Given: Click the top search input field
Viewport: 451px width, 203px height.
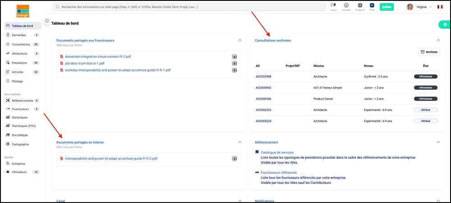Looking at the screenshot, I should (x=189, y=7).
